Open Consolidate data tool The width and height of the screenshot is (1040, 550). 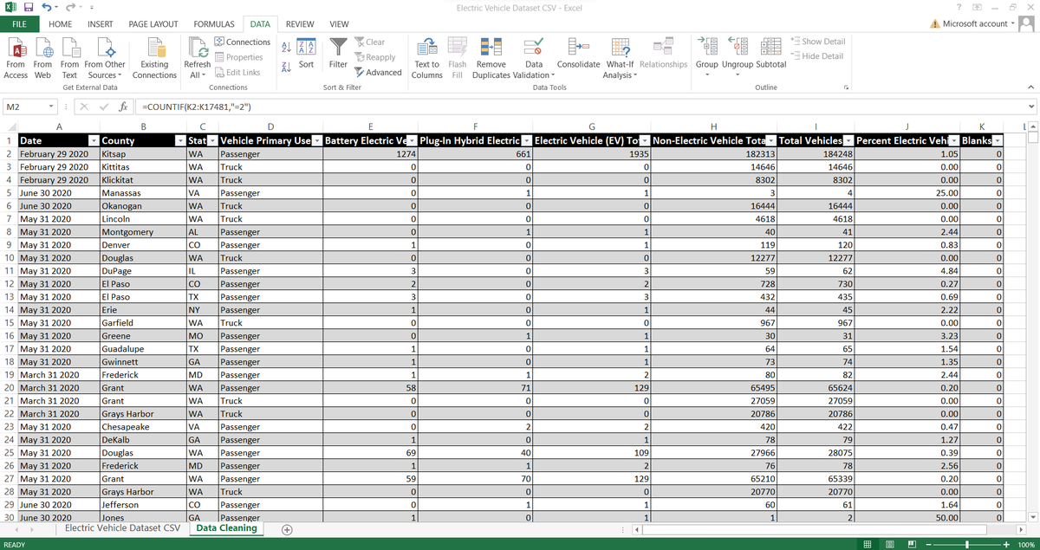pos(579,54)
